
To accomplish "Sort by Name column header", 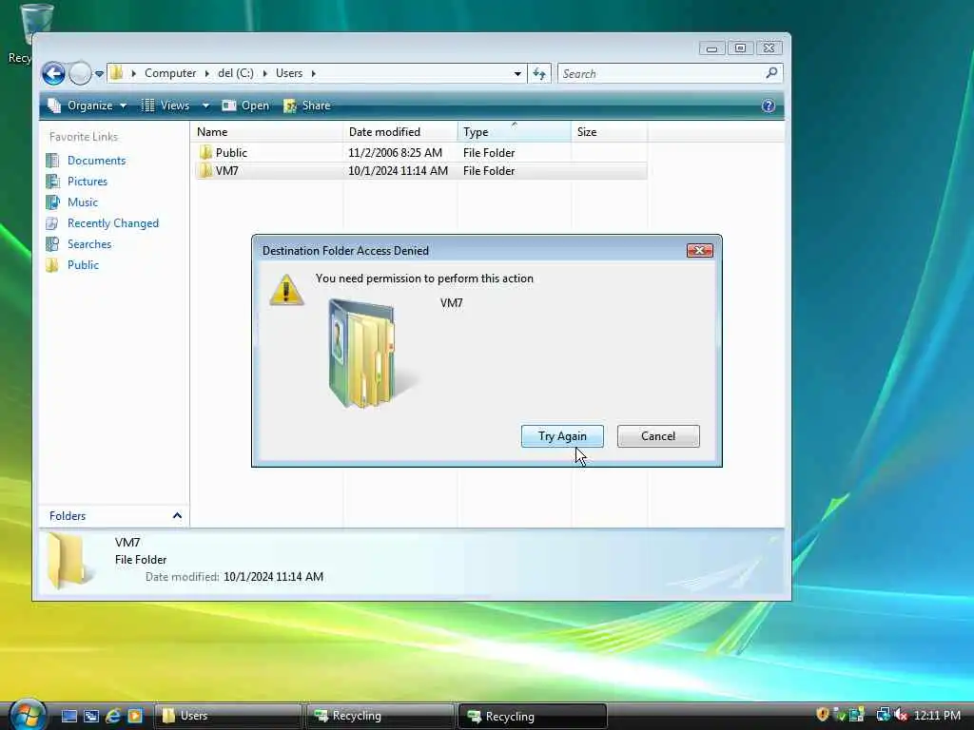I will [267, 131].
